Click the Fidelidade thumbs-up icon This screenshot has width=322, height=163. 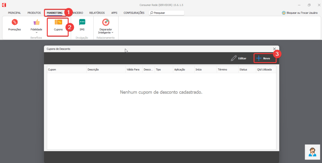tap(36, 22)
